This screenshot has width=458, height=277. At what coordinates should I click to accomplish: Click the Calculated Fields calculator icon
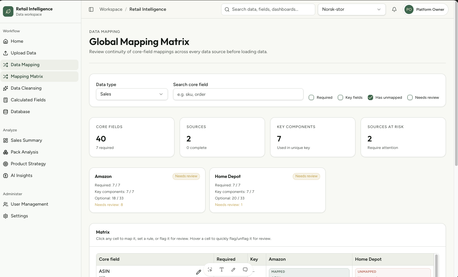point(6,100)
